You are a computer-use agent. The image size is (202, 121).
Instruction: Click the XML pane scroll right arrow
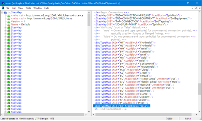(x=196, y=114)
